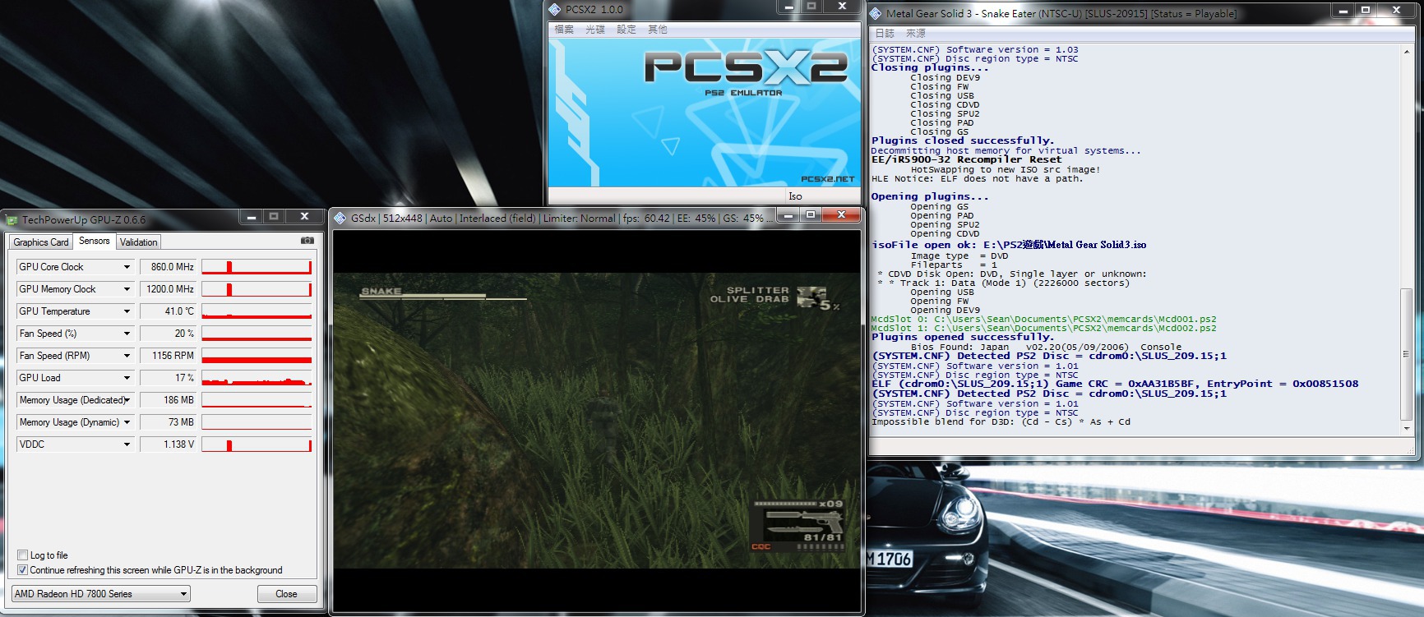Screen dimensions: 1424x617
Task: Click the GPU-Z title bar app icon
Action: [12, 220]
